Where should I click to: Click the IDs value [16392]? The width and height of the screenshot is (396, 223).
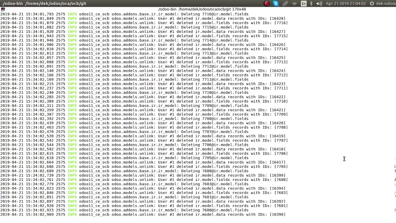click(278, 201)
